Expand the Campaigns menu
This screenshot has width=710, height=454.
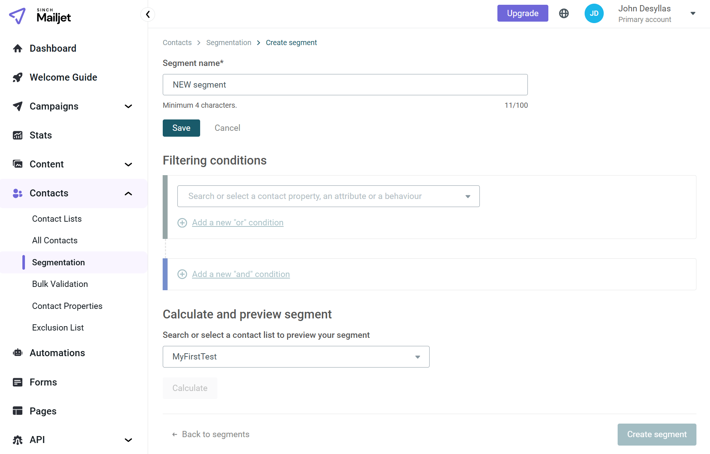(128, 106)
